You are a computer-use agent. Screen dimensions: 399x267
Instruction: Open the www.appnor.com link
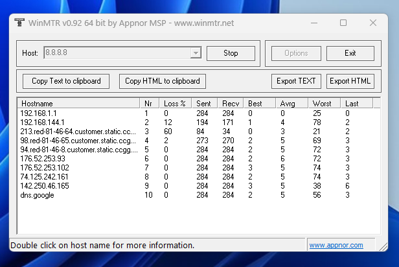click(335, 246)
